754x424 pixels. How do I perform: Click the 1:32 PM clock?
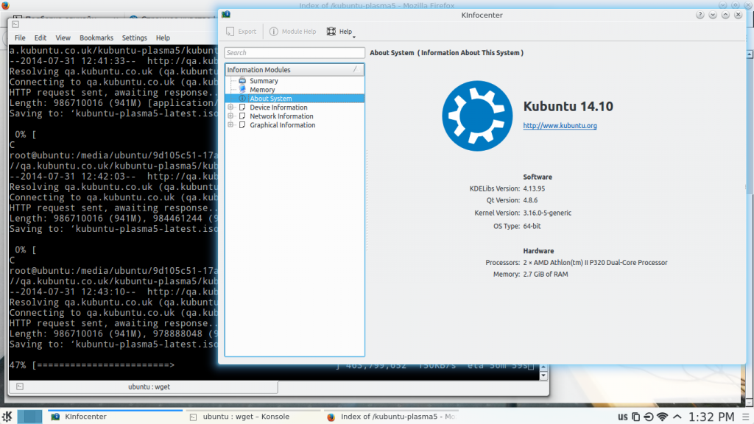[x=711, y=417]
